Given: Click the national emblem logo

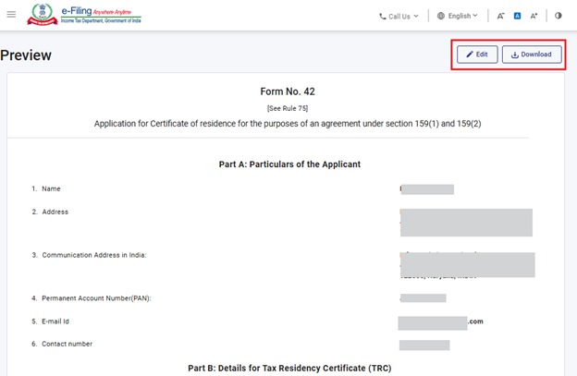Looking at the screenshot, I should (x=42, y=15).
